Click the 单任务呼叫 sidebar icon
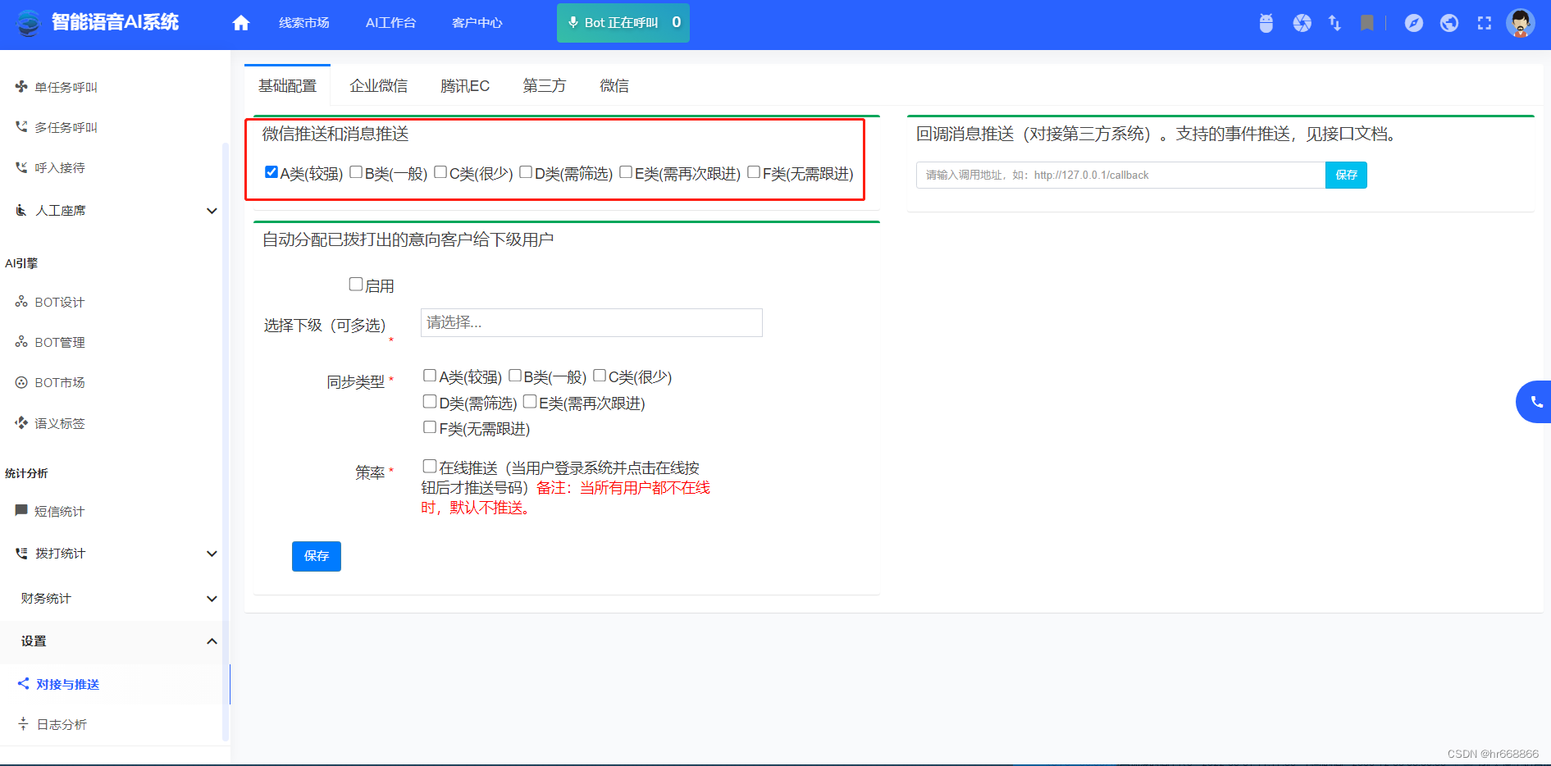 21,86
